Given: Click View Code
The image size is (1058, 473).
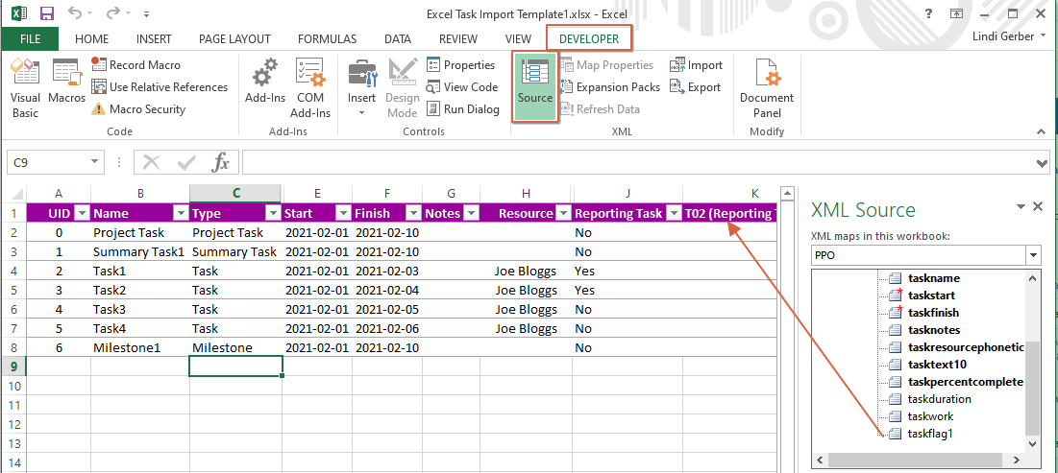Looking at the screenshot, I should click(461, 87).
